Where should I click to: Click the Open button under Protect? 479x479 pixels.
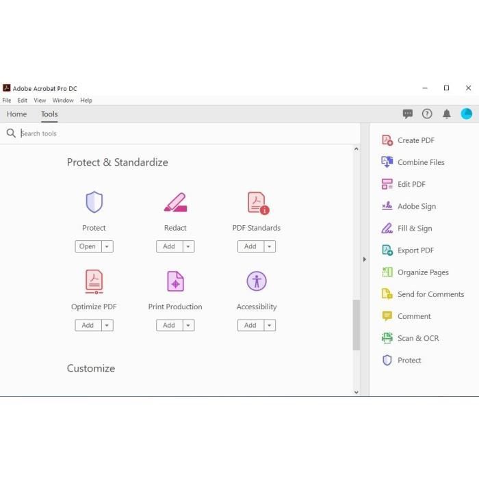pyautogui.click(x=88, y=246)
